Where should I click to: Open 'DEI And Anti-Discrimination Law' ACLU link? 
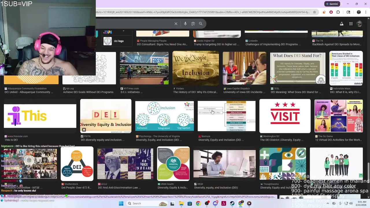click(119, 187)
